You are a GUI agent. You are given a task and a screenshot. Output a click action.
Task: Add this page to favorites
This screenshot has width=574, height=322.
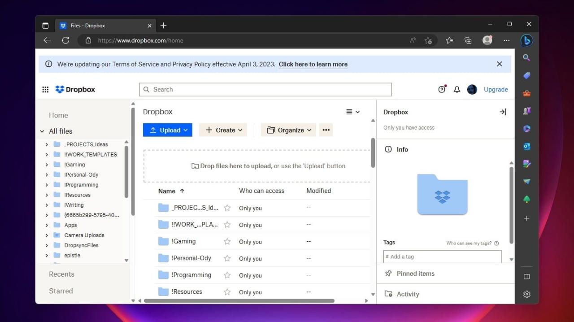[x=428, y=40]
